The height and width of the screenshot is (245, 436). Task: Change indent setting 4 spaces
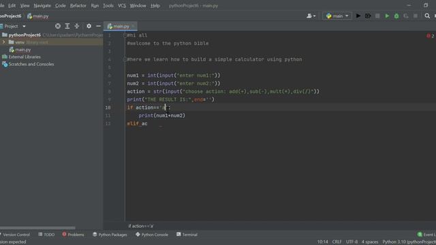click(x=370, y=242)
